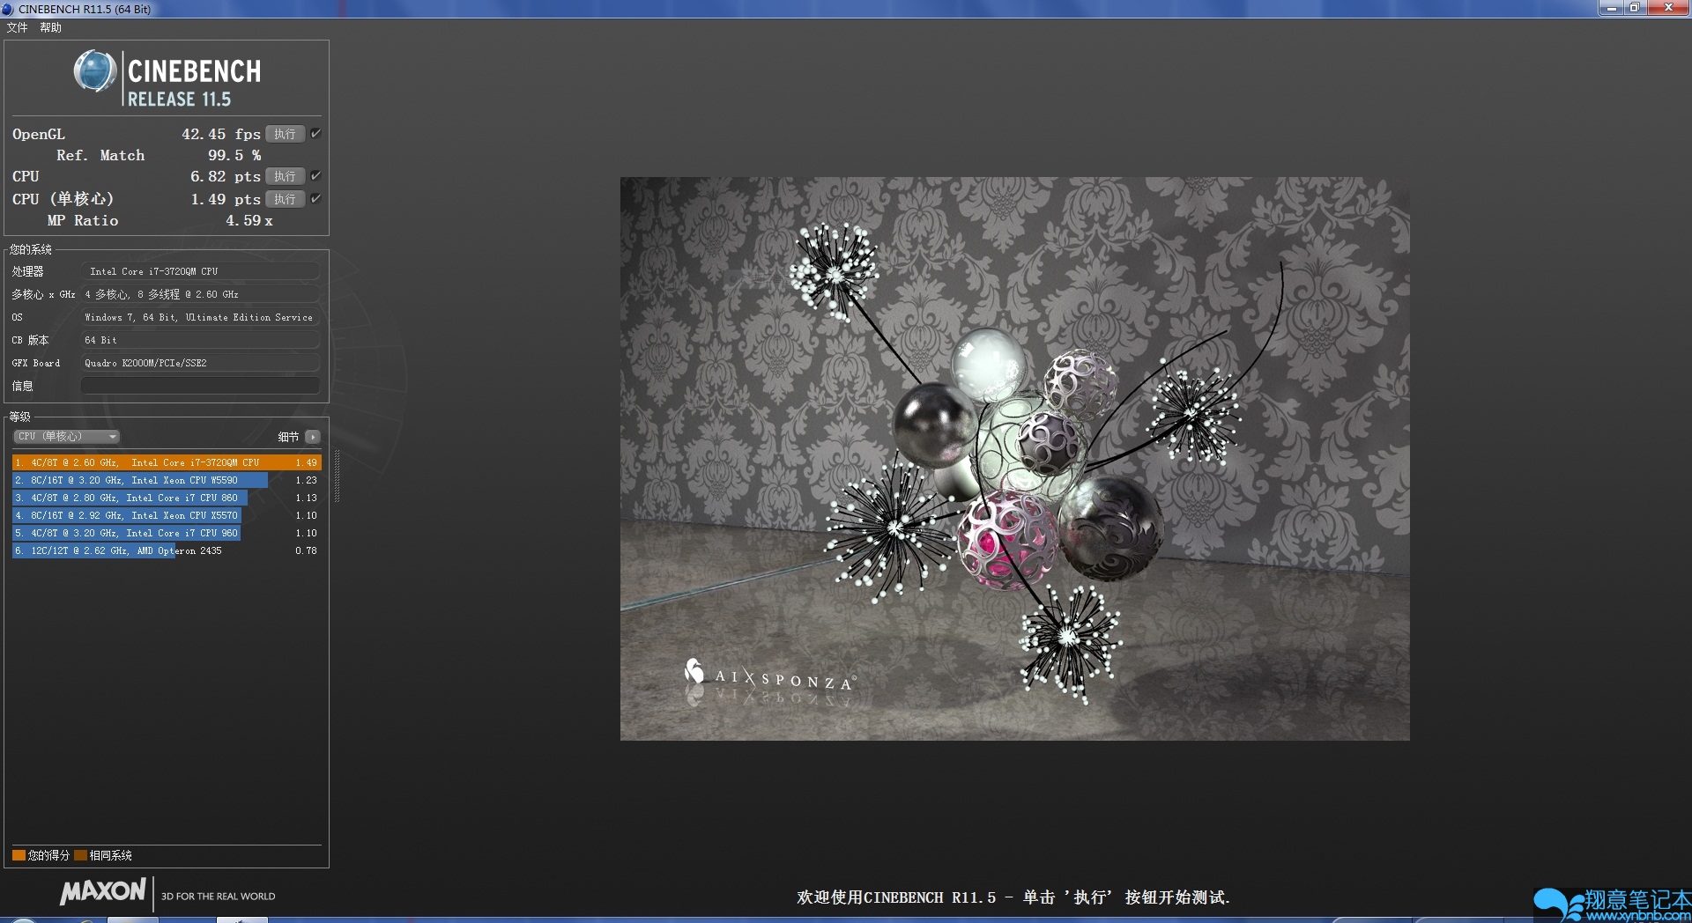Toggle the OpenGL test checkbox
The height and width of the screenshot is (923, 1692).
tap(315, 134)
